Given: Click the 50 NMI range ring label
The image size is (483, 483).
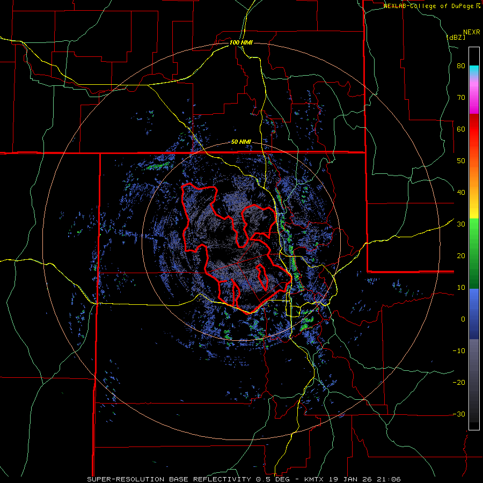Looking at the screenshot, I should 241,142.
